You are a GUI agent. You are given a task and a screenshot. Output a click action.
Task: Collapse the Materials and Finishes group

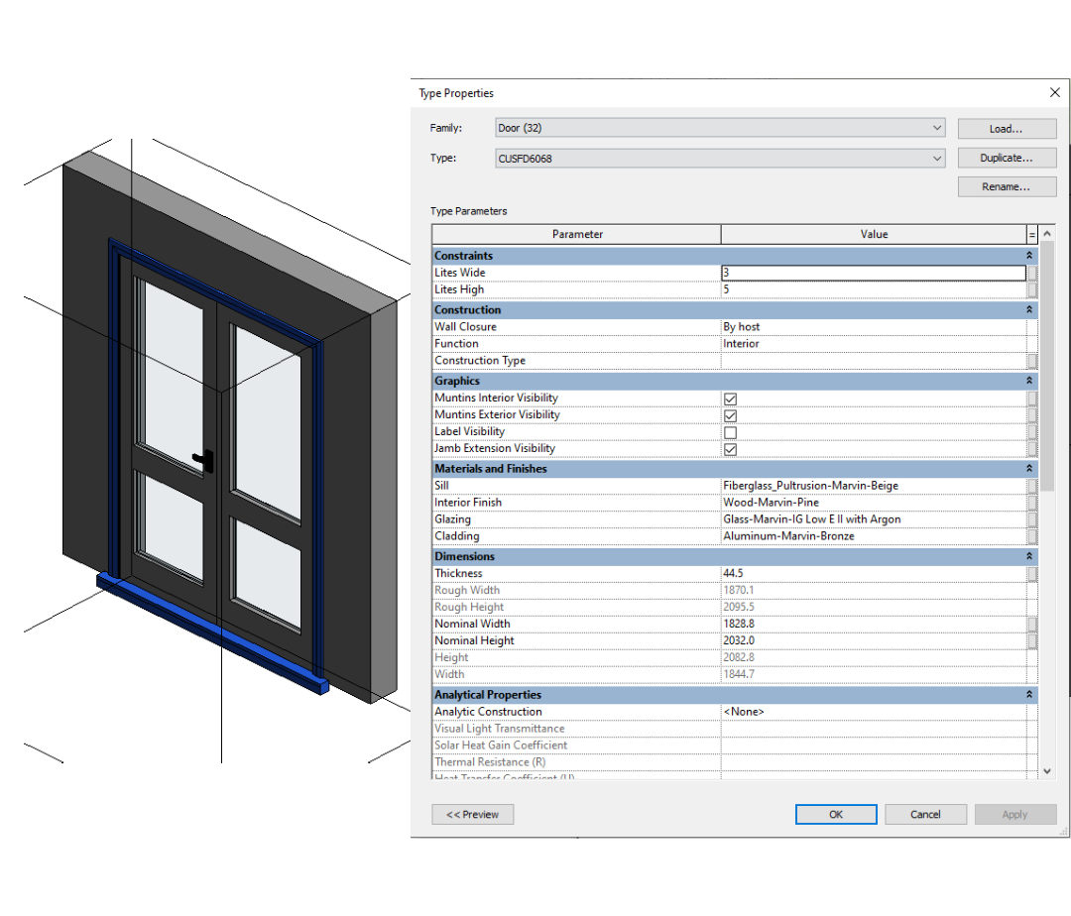click(1029, 469)
